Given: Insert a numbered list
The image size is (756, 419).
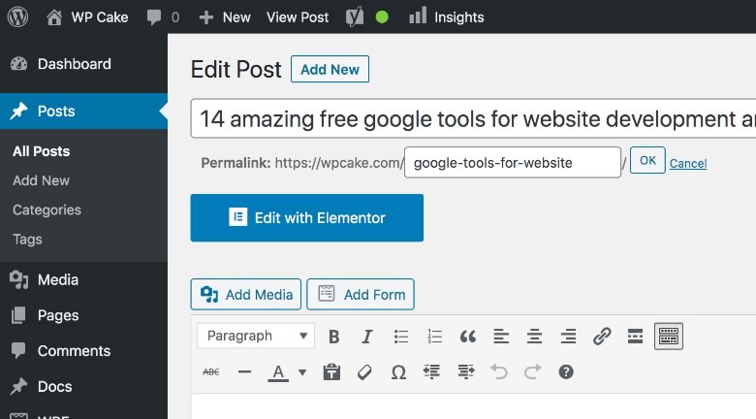Looking at the screenshot, I should pyautogui.click(x=434, y=337).
